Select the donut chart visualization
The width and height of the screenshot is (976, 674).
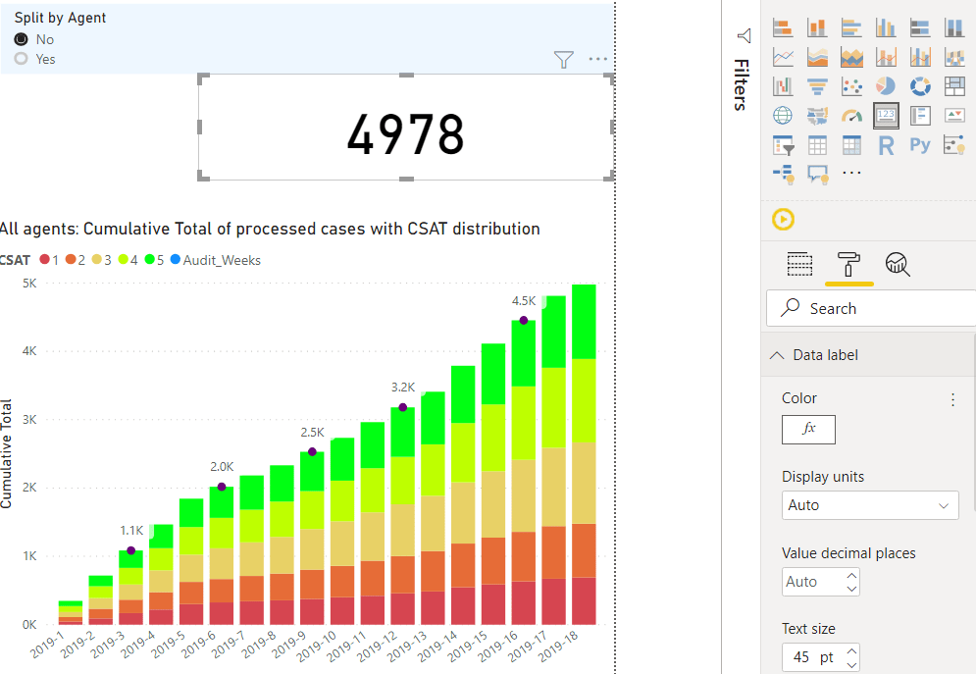(x=920, y=87)
